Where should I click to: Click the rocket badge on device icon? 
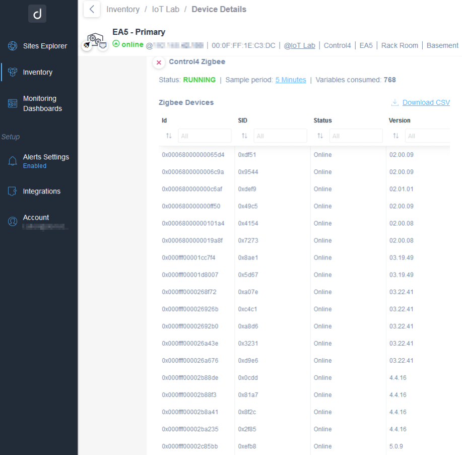coord(87,46)
